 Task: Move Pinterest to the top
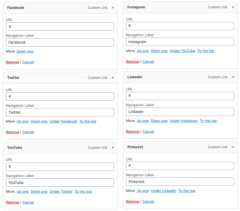[187, 191]
